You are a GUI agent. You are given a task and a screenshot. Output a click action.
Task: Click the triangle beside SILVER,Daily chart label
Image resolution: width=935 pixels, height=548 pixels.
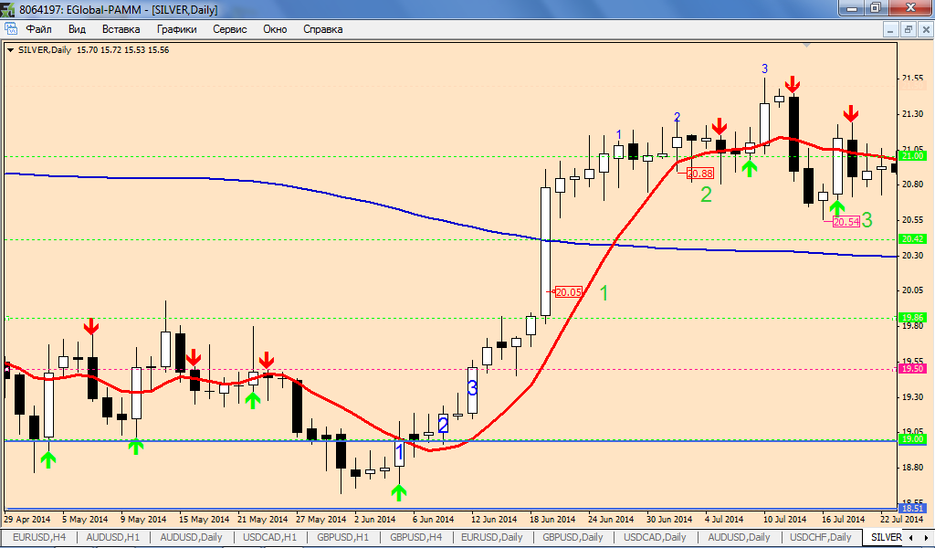[x=10, y=50]
